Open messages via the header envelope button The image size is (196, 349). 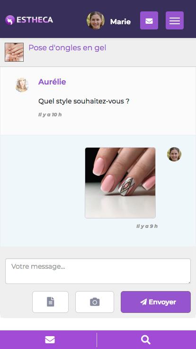click(149, 20)
